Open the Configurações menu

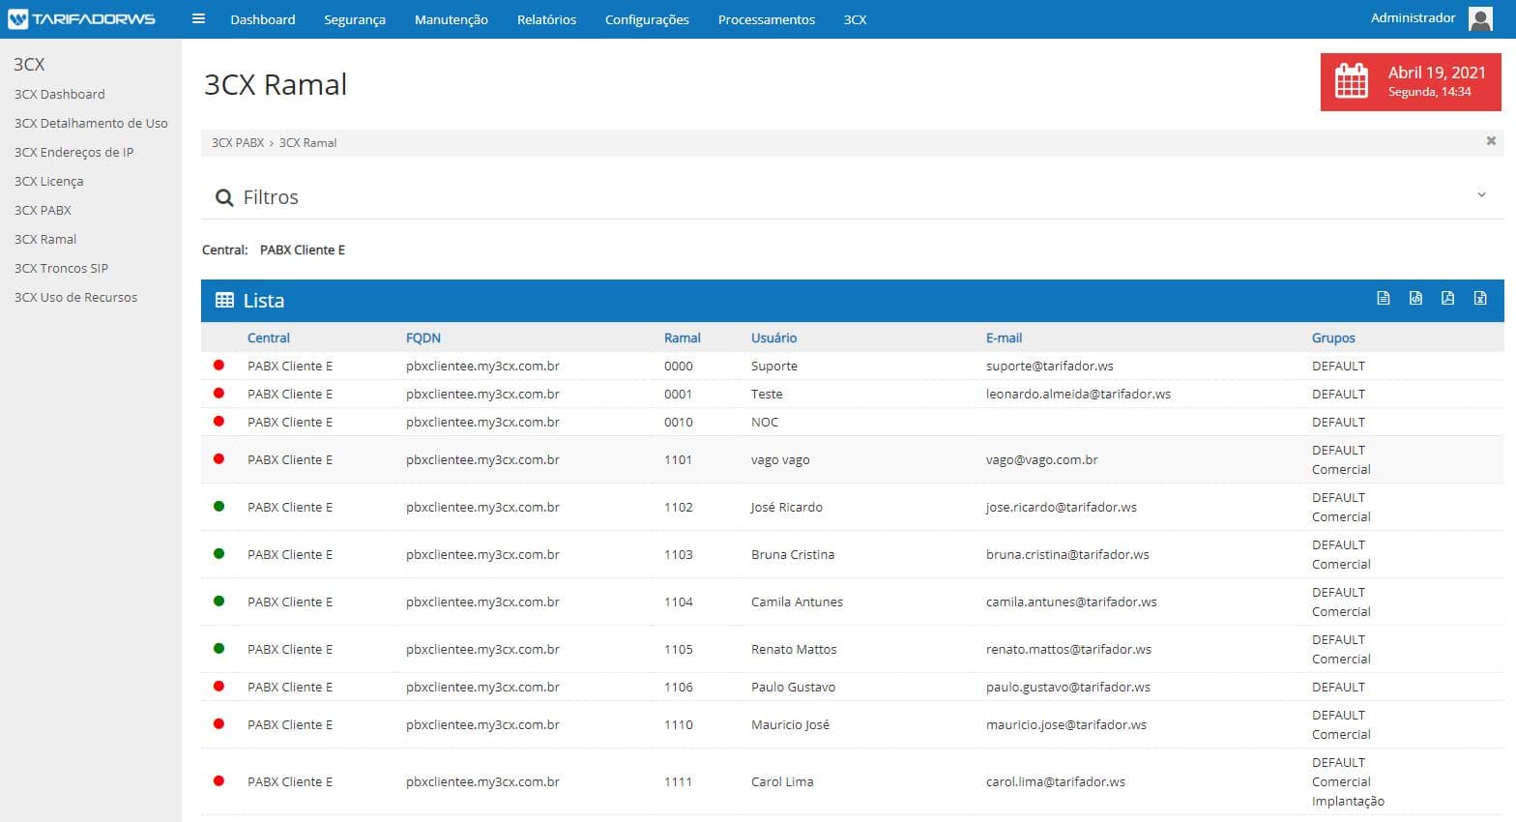click(x=647, y=19)
